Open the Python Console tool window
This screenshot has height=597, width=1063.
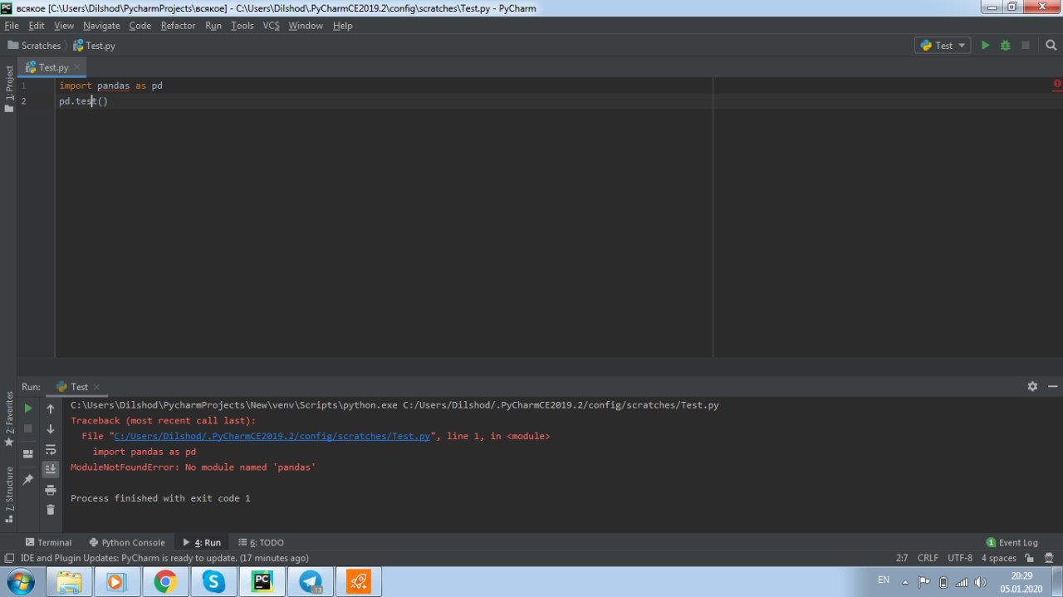click(126, 542)
